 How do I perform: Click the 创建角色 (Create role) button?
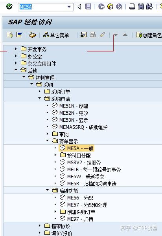tap(149, 35)
